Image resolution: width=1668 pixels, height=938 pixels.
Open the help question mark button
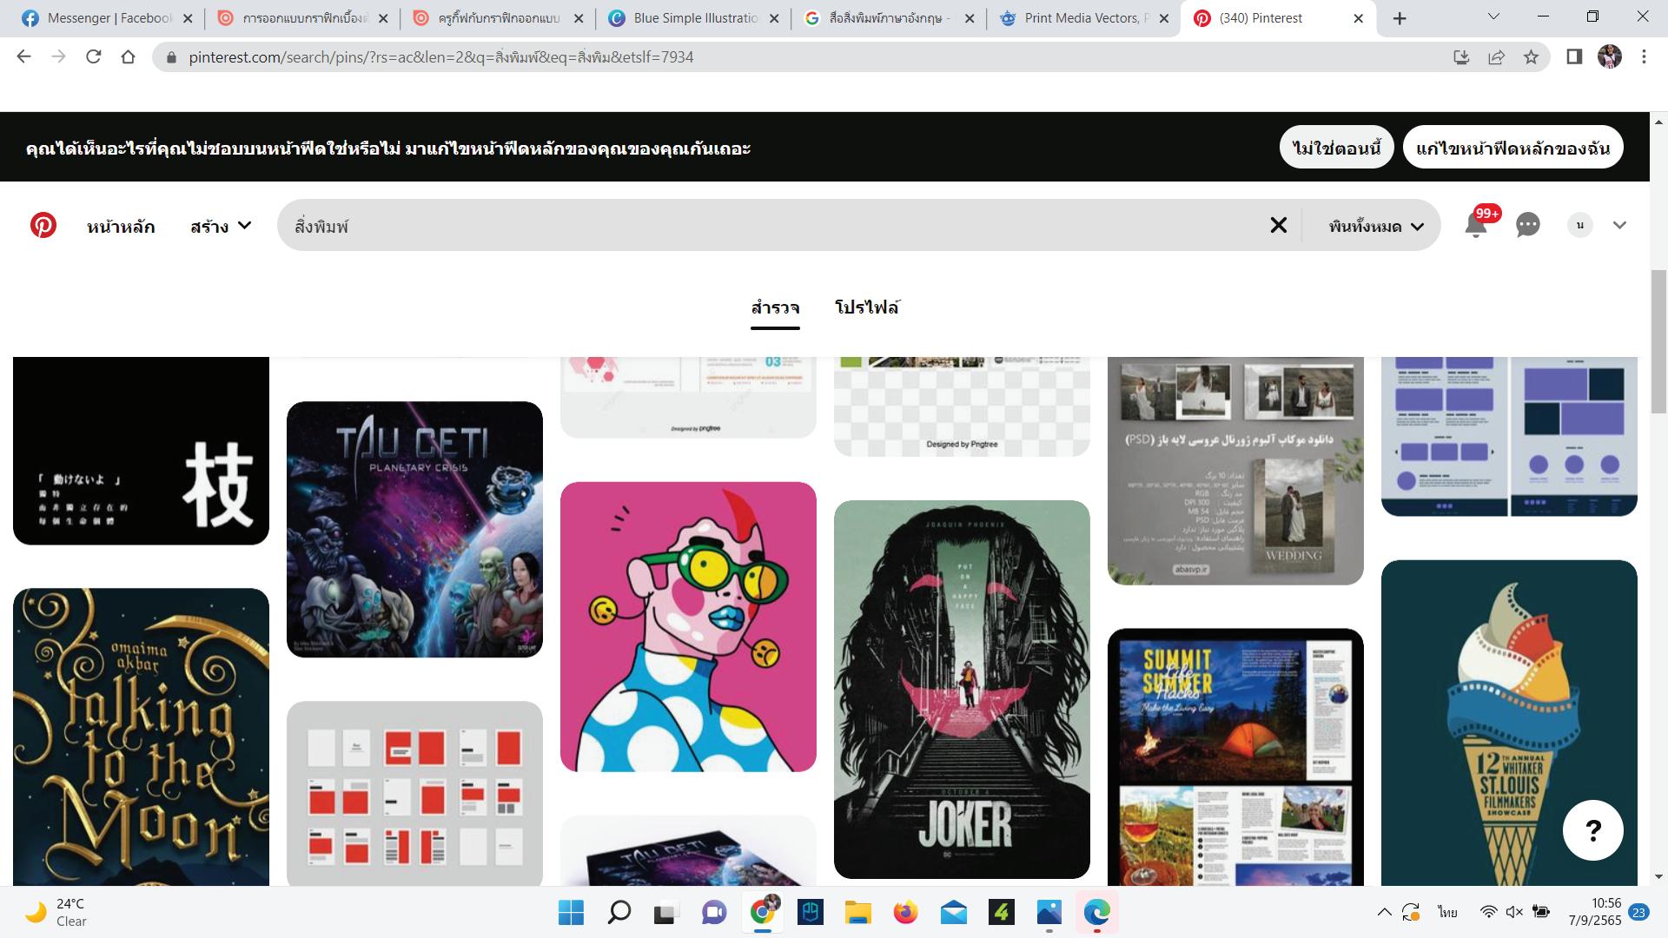click(x=1592, y=830)
